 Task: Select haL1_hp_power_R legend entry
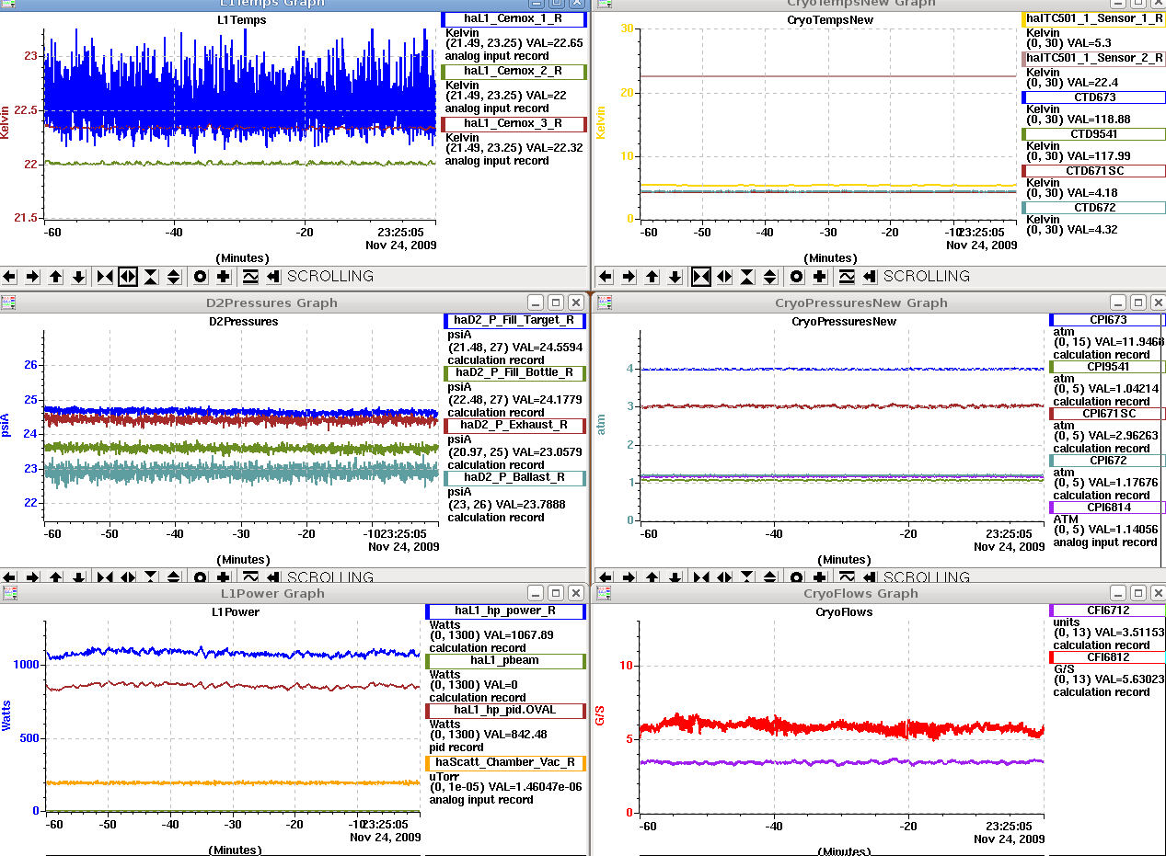coord(506,611)
